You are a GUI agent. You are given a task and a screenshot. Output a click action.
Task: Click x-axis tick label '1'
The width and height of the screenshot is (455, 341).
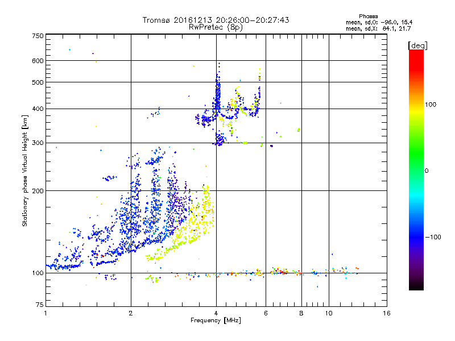(45, 313)
